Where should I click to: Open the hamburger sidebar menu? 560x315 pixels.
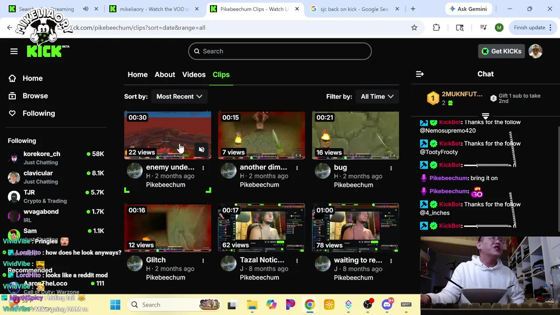(14, 51)
